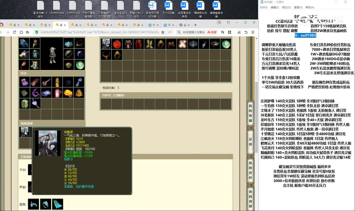Click the red tassel equipment slot
Viewport: 355px width, 211px height.
point(24,65)
